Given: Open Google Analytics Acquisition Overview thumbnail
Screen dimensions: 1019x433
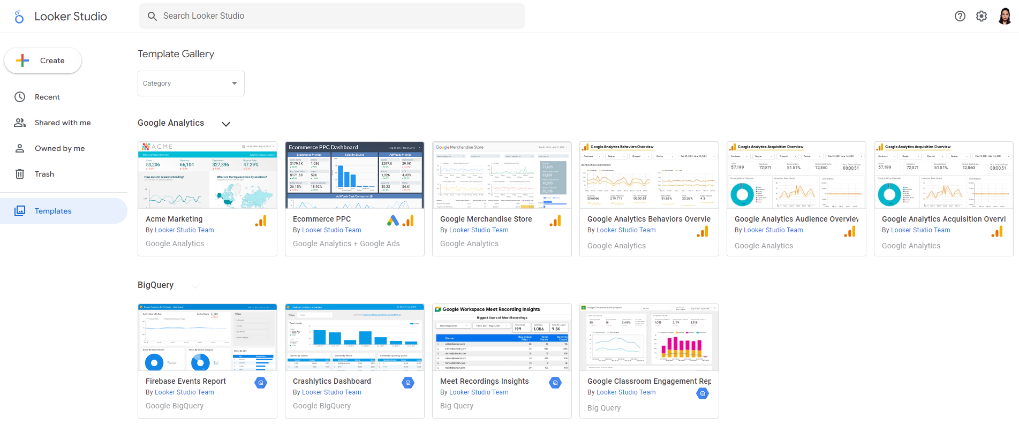Looking at the screenshot, I should pyautogui.click(x=943, y=175).
